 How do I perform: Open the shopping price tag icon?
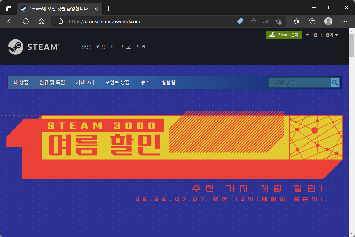240,21
